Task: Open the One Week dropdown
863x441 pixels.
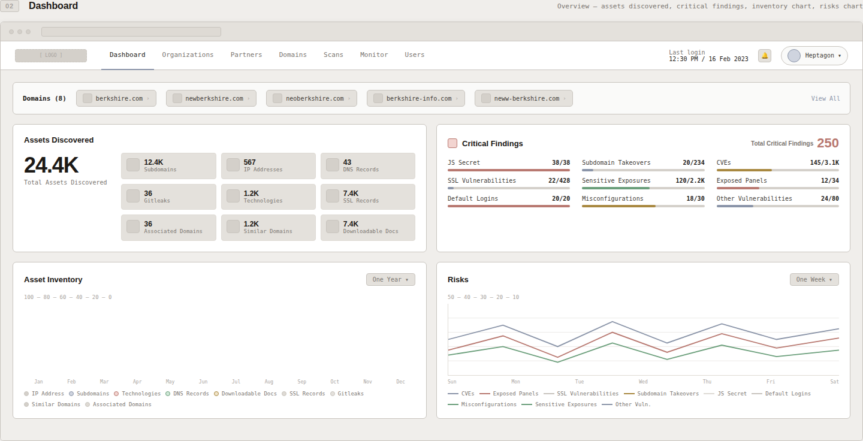Action: click(814, 279)
